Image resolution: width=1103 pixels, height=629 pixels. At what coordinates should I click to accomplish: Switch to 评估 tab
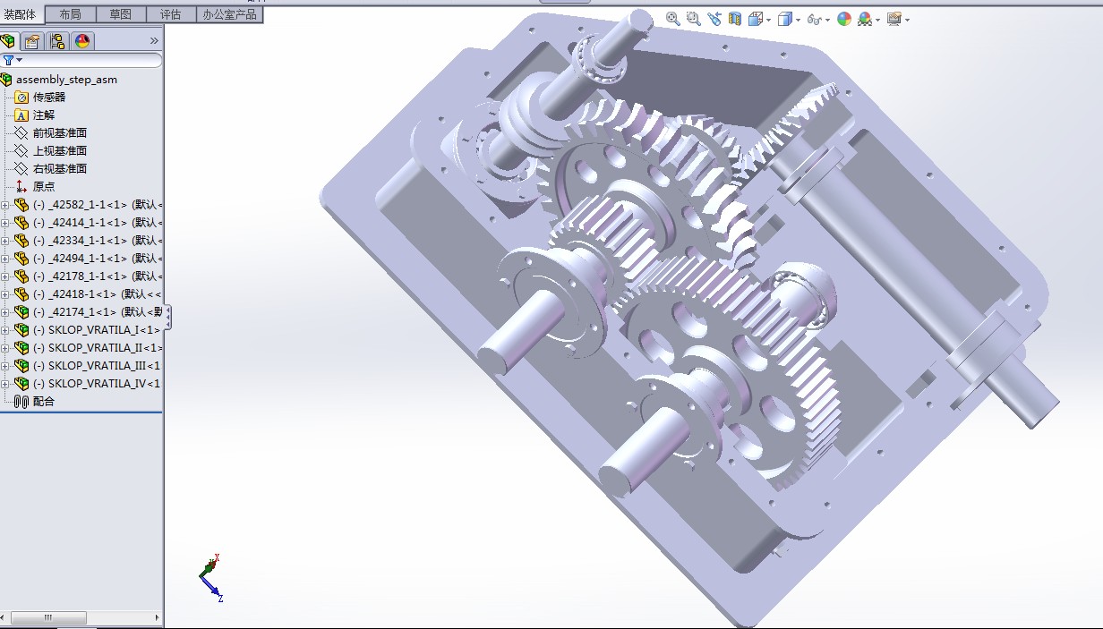click(170, 14)
